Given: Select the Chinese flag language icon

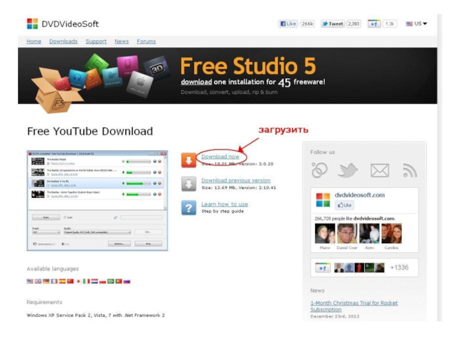Looking at the screenshot, I should [70, 281].
